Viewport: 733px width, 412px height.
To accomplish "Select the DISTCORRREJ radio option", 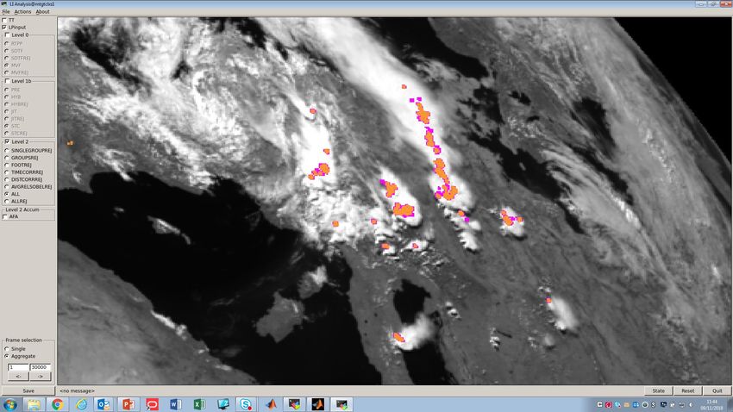I will coord(7,179).
